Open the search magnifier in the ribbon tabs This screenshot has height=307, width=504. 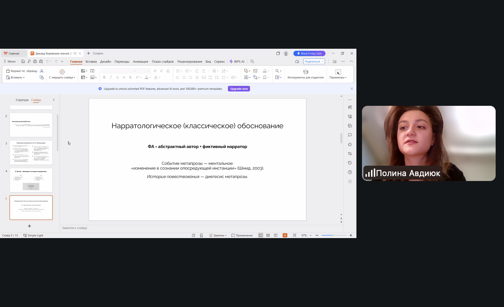pos(252,62)
